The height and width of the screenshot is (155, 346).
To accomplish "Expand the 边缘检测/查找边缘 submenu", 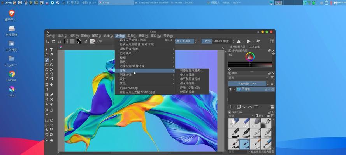I will (x=145, y=66).
